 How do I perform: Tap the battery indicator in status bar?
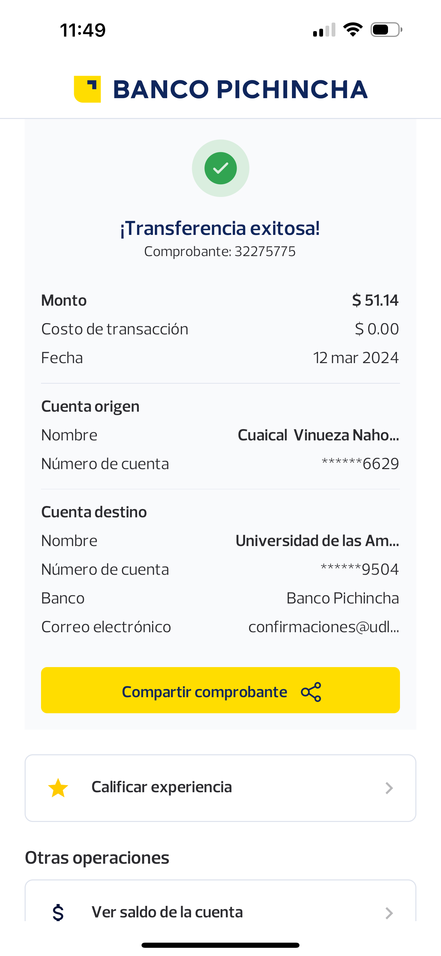click(386, 30)
